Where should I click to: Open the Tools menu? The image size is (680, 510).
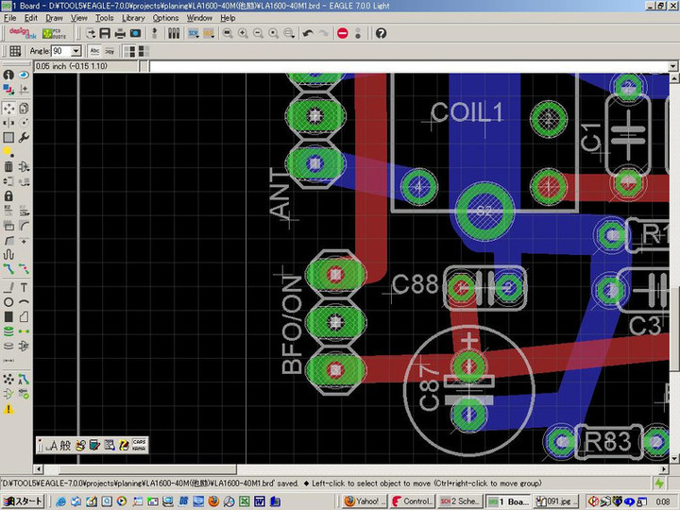pyautogui.click(x=104, y=18)
